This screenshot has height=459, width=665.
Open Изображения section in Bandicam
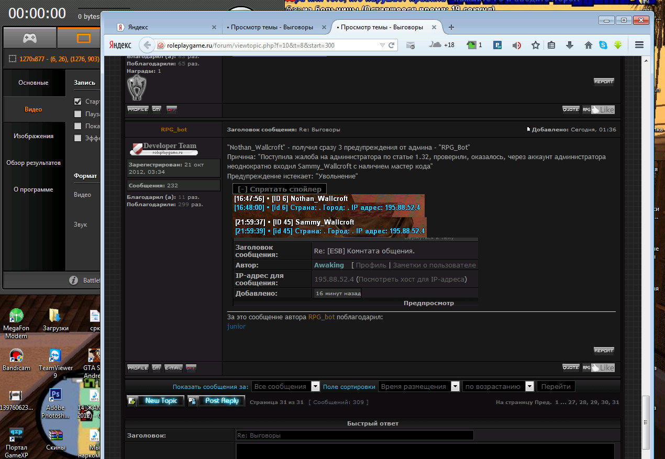pos(33,136)
